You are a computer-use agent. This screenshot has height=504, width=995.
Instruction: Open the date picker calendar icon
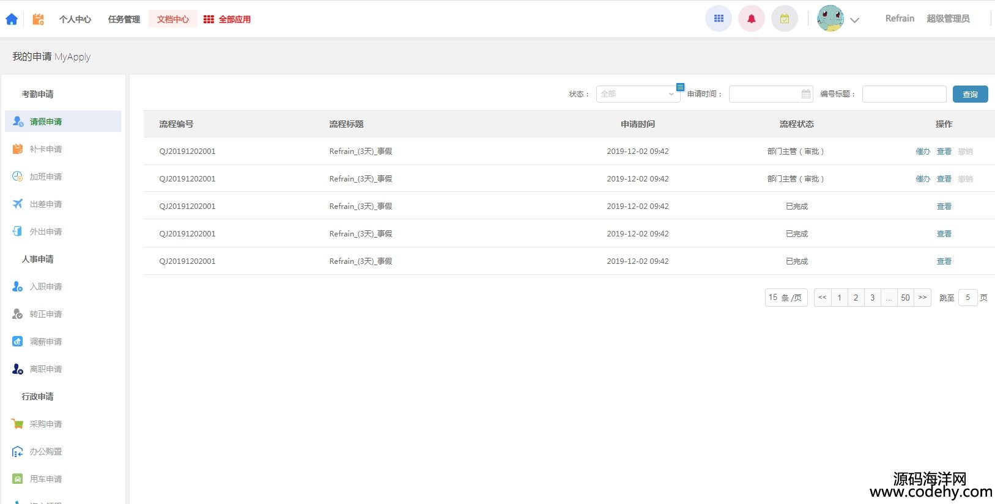point(806,94)
